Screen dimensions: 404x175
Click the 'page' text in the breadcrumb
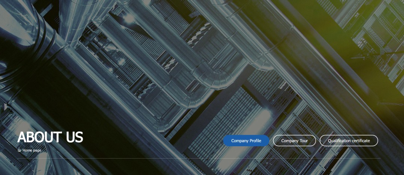click(37, 150)
